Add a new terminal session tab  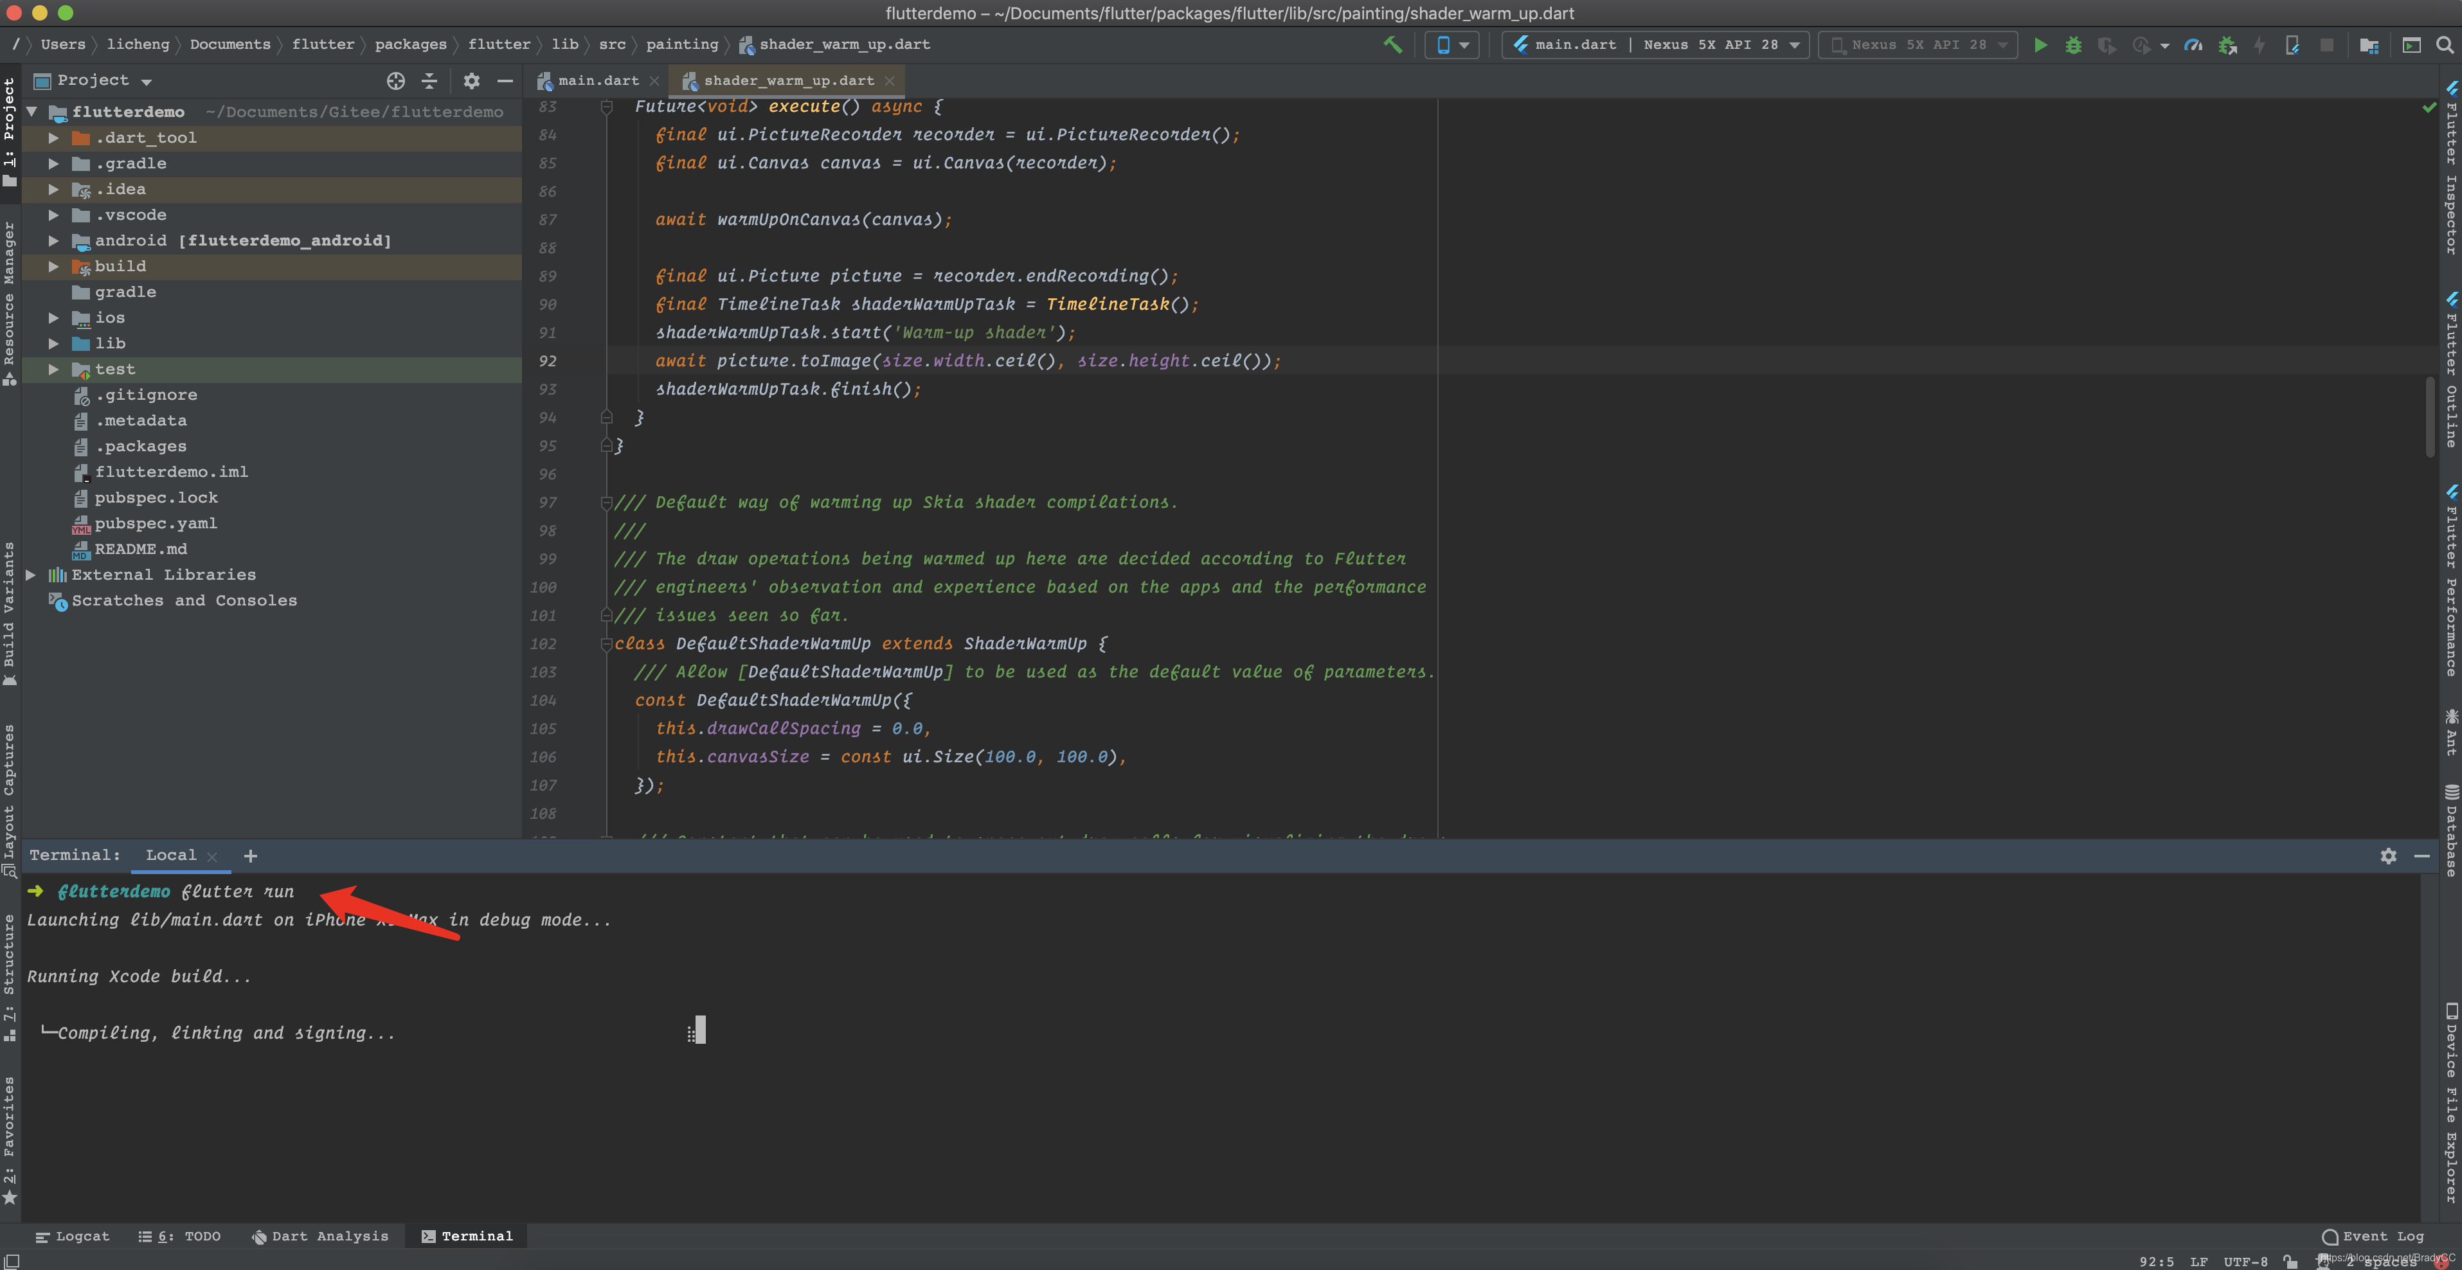pyautogui.click(x=251, y=856)
